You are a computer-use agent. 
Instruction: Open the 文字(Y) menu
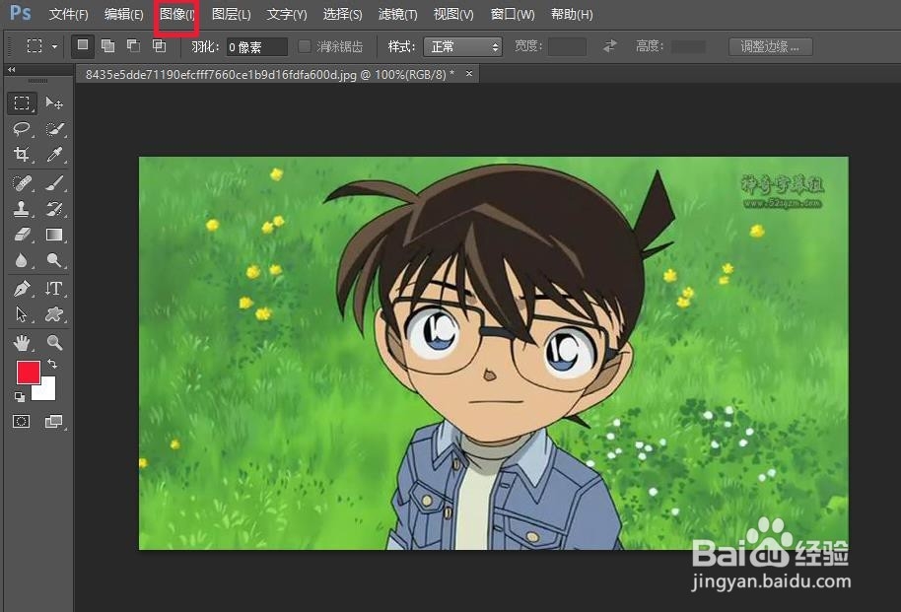pyautogui.click(x=287, y=14)
